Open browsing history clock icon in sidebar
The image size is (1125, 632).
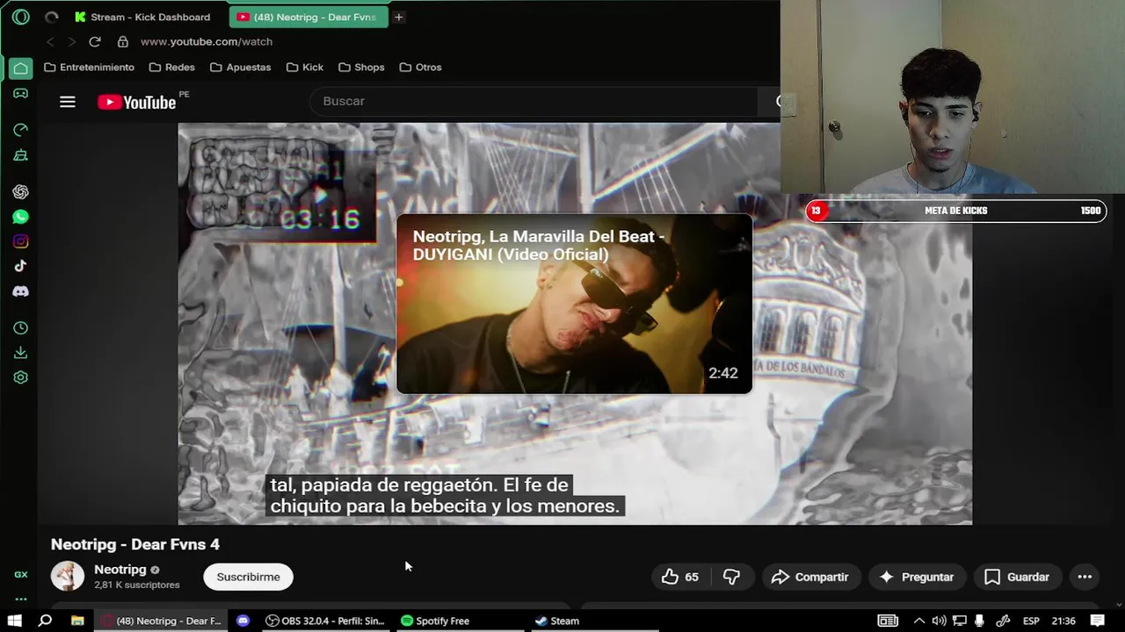click(20, 328)
